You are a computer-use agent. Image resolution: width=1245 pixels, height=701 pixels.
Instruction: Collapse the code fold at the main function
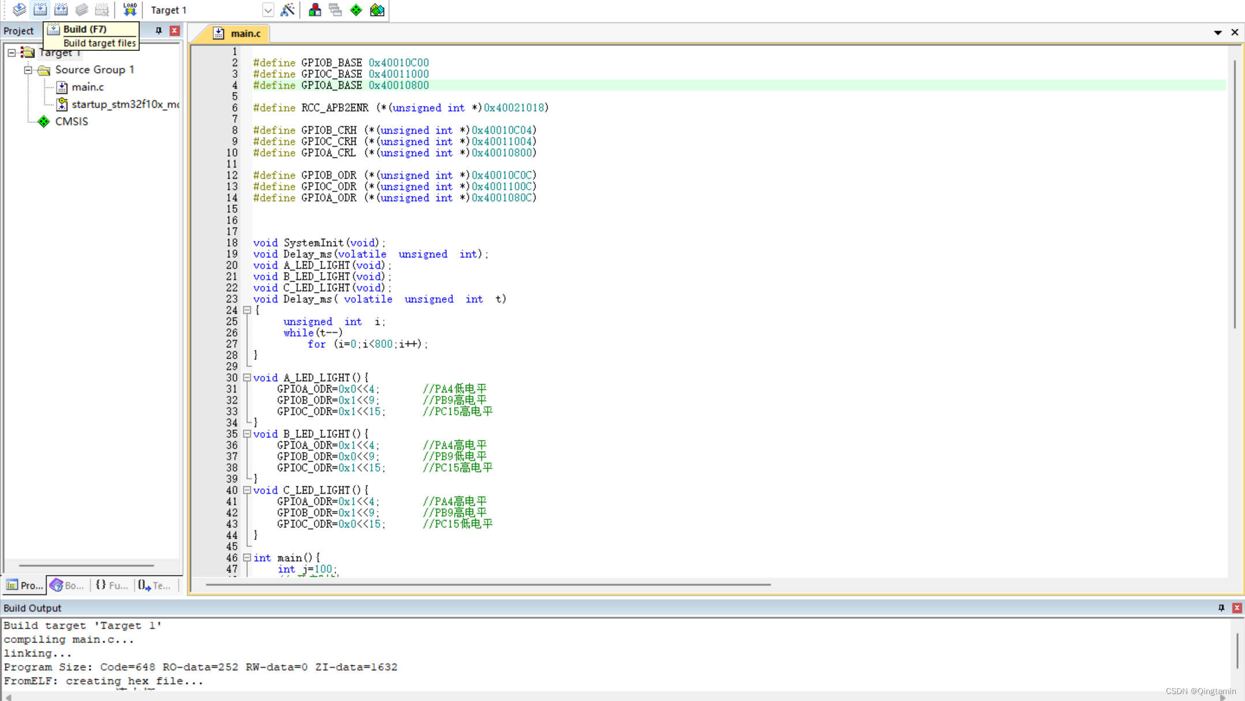pos(247,557)
